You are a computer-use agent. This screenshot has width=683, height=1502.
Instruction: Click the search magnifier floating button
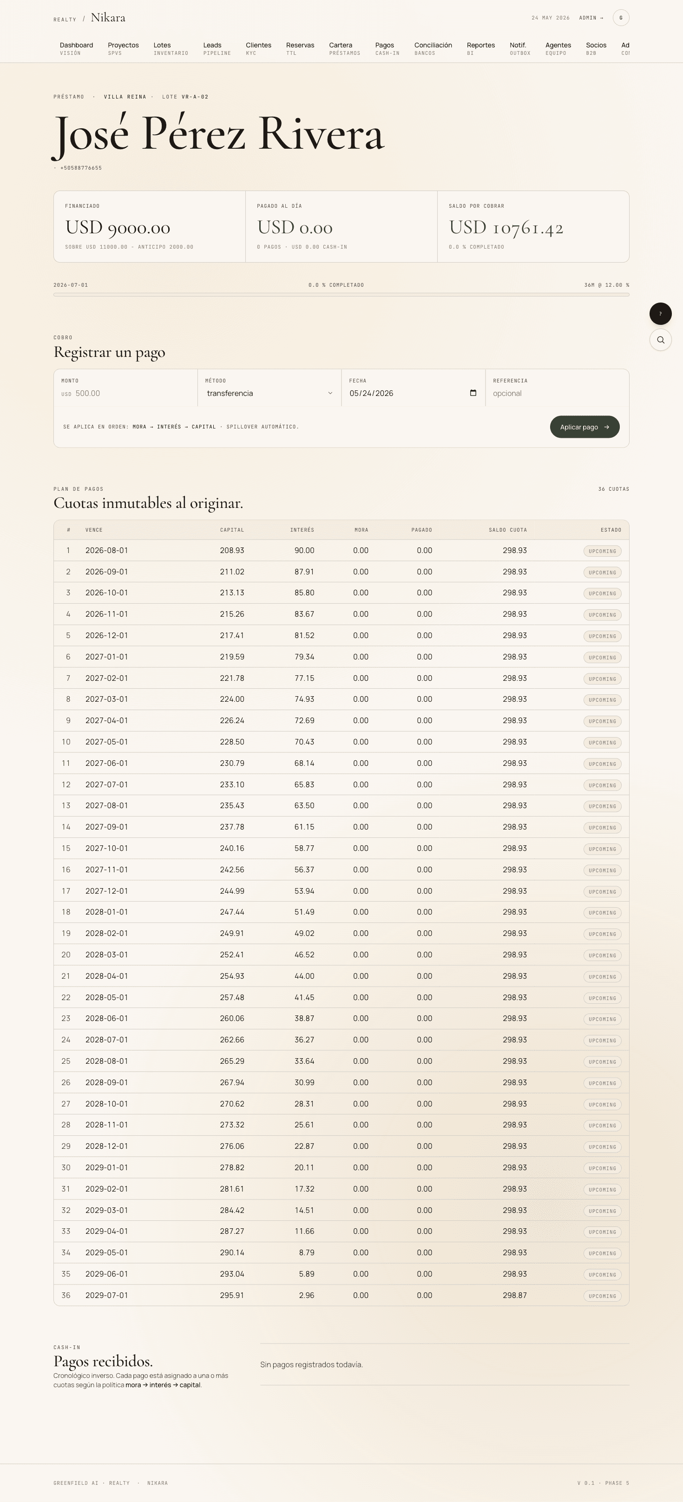coord(660,340)
